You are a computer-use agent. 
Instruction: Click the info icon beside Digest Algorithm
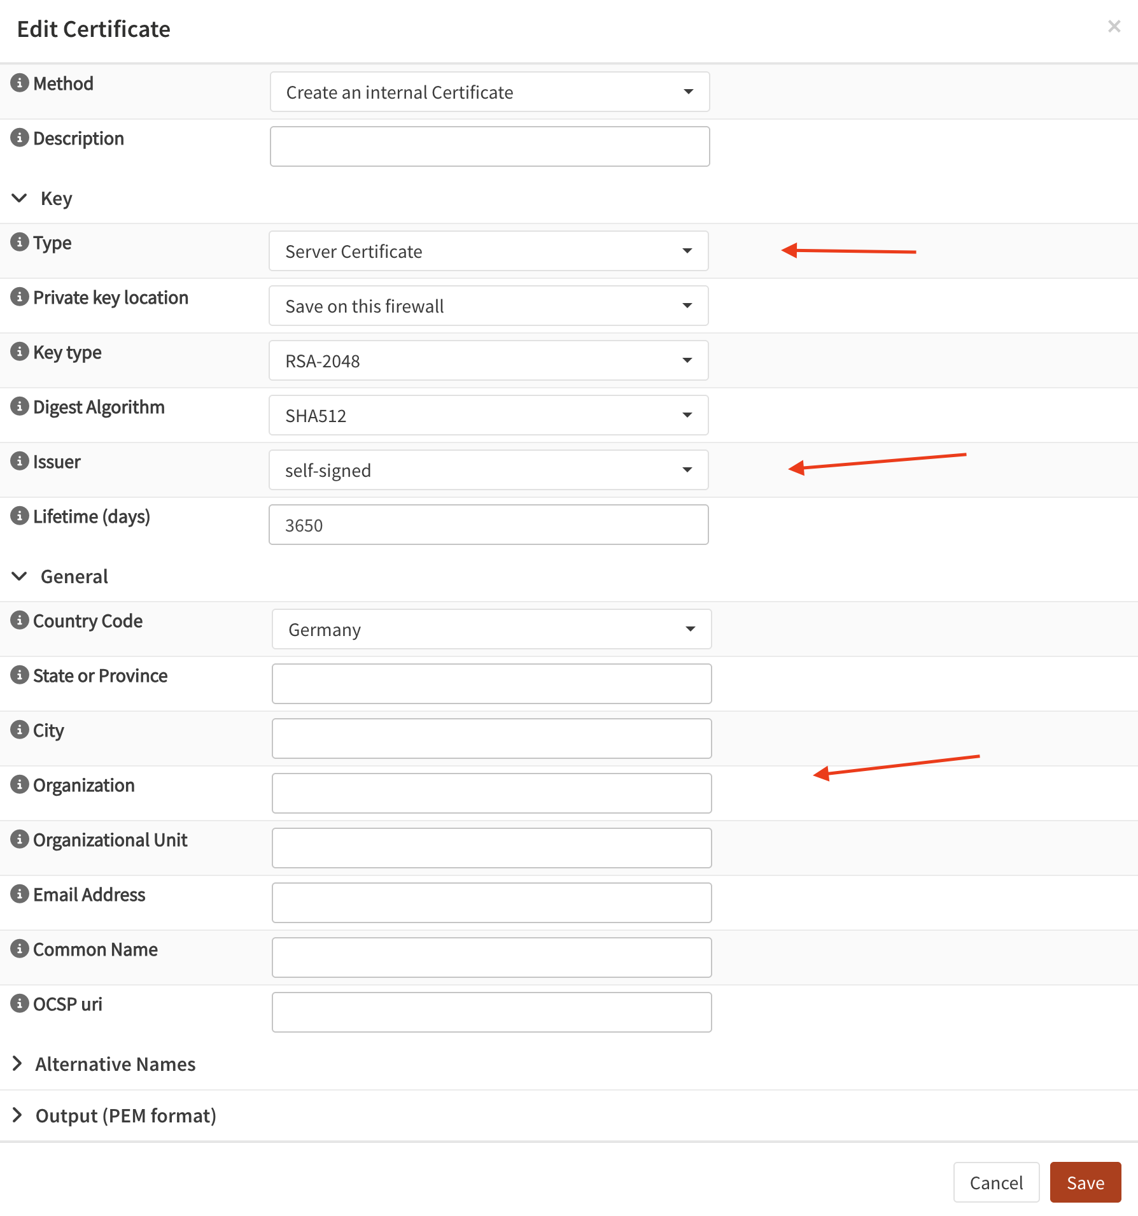[x=20, y=406]
